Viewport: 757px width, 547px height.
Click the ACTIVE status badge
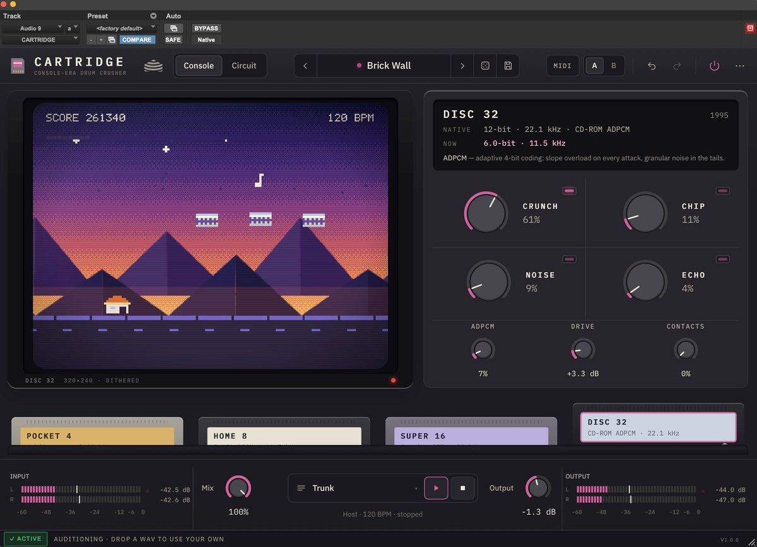click(25, 539)
